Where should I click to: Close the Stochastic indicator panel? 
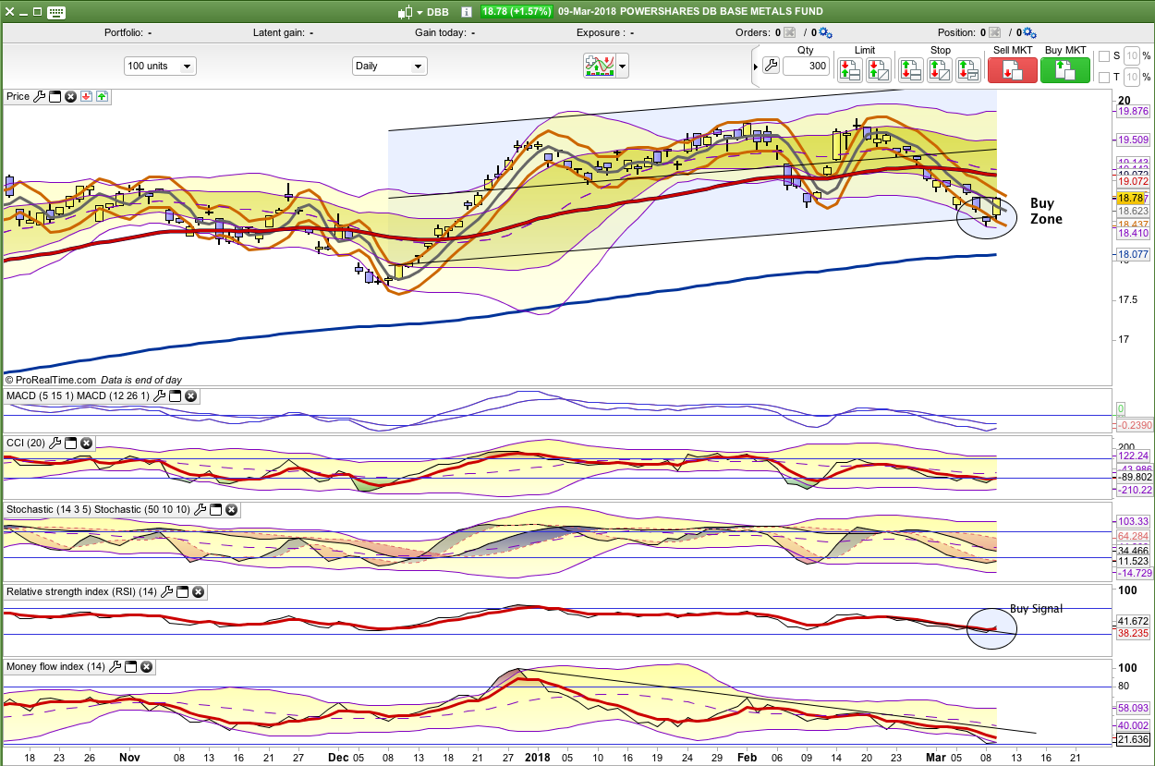point(231,509)
